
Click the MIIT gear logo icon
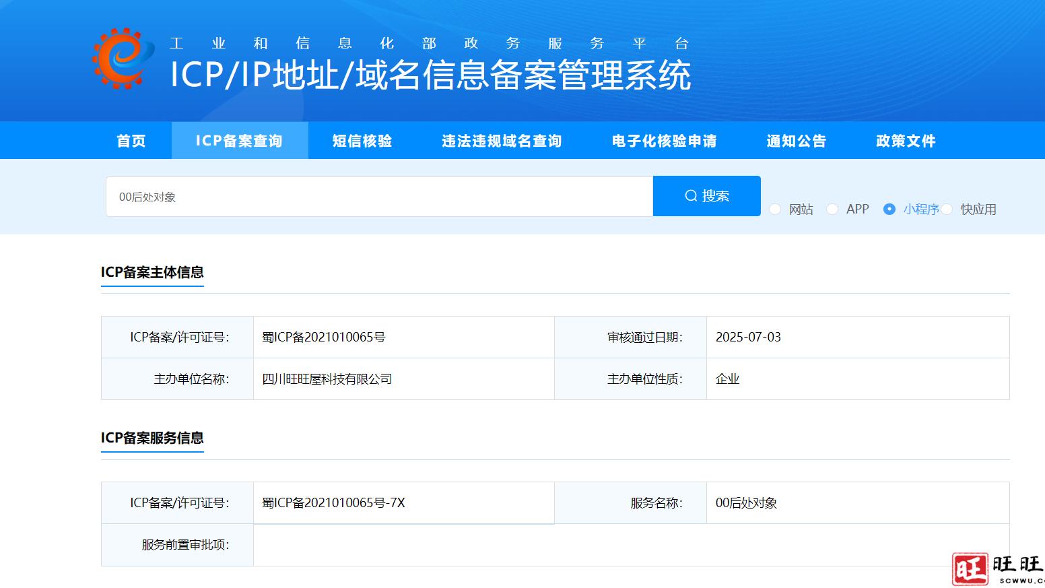[x=123, y=59]
